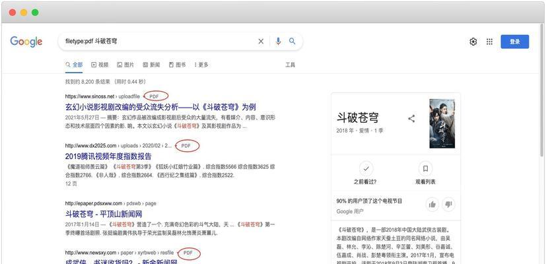This screenshot has width=546, height=264.
Task: Open the 更多 menu
Action: click(x=201, y=65)
